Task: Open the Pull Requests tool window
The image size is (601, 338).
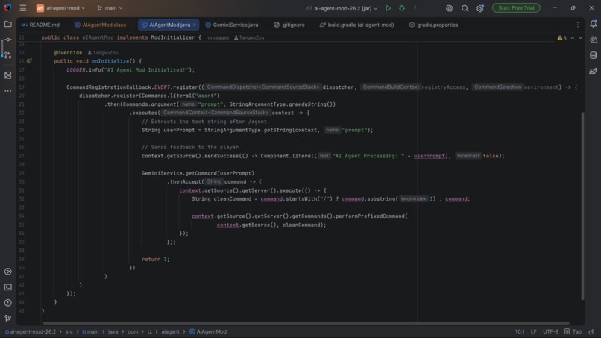Action: pyautogui.click(x=7, y=55)
